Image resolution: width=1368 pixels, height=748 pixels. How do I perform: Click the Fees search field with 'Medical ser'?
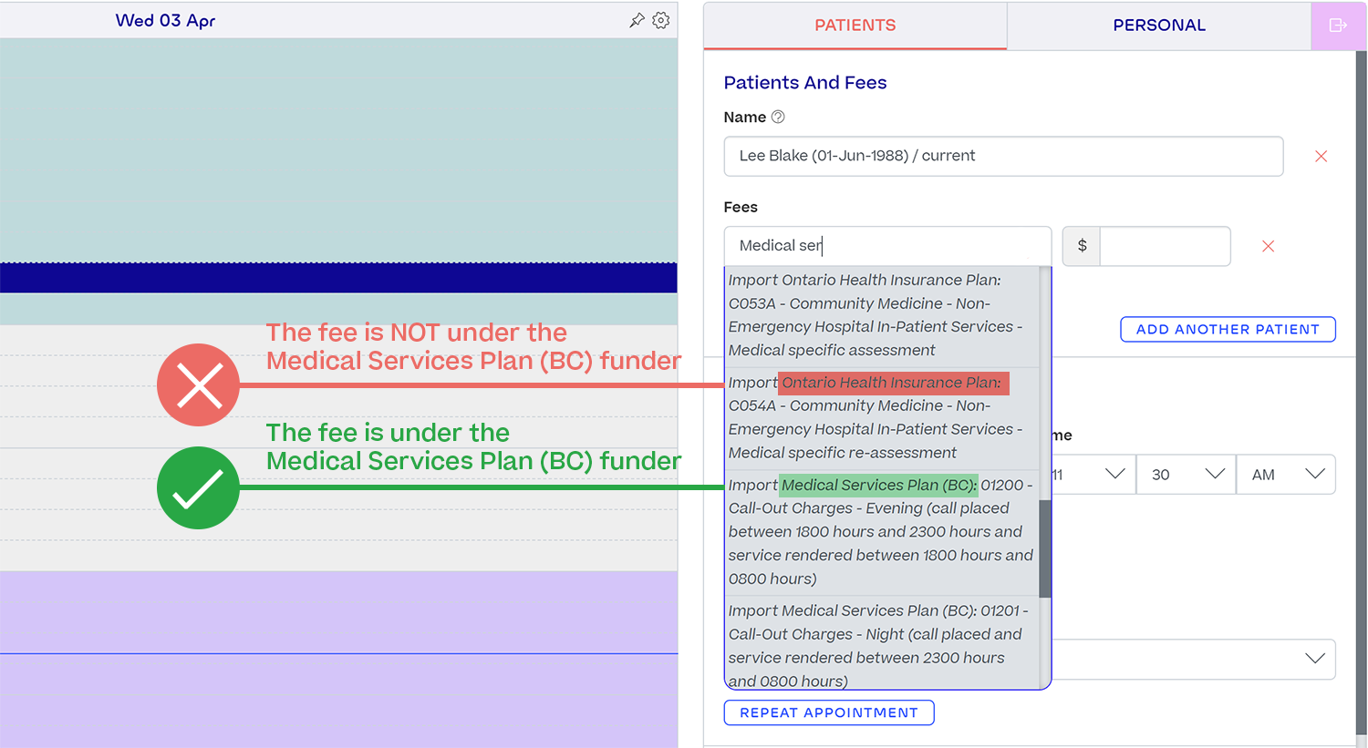(887, 246)
